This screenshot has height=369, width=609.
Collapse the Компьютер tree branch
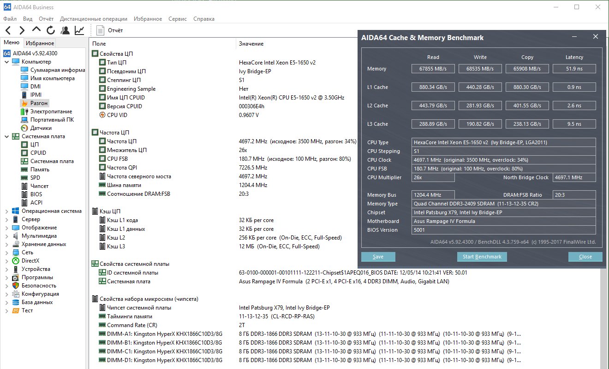pyautogui.click(x=6, y=62)
